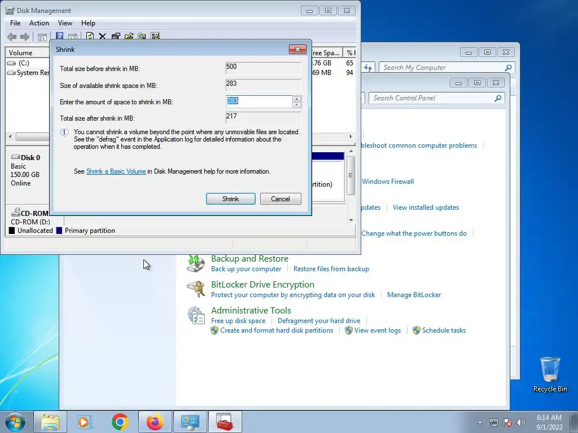Open Defragment your hard drive link
Image resolution: width=578 pixels, height=433 pixels.
point(319,321)
